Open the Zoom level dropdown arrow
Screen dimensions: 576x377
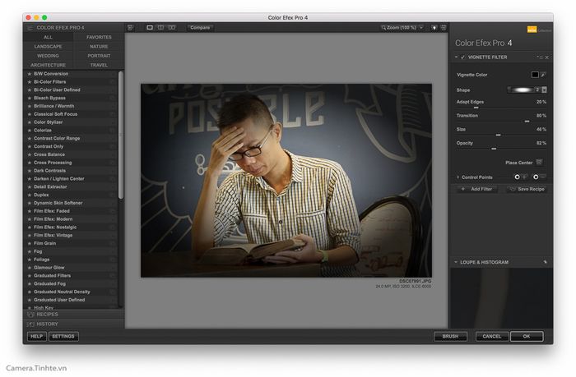pos(421,27)
